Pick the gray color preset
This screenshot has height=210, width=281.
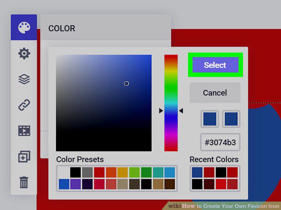point(87,172)
